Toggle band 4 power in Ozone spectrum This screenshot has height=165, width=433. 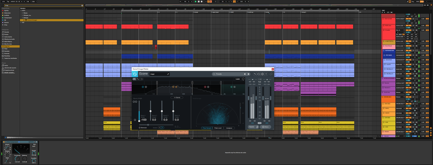tap(231, 87)
